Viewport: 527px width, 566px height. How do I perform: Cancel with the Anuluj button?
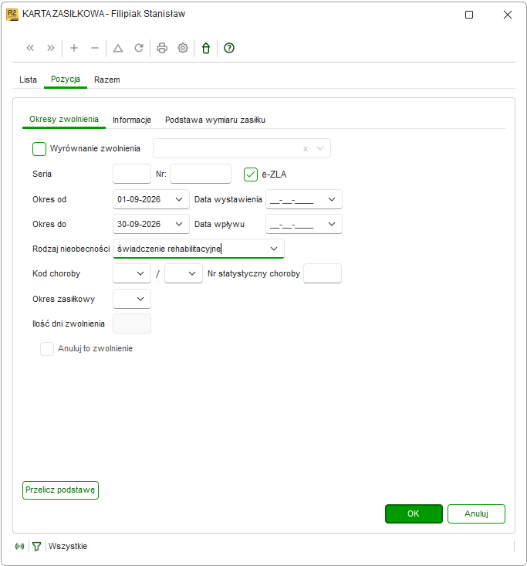pos(476,513)
